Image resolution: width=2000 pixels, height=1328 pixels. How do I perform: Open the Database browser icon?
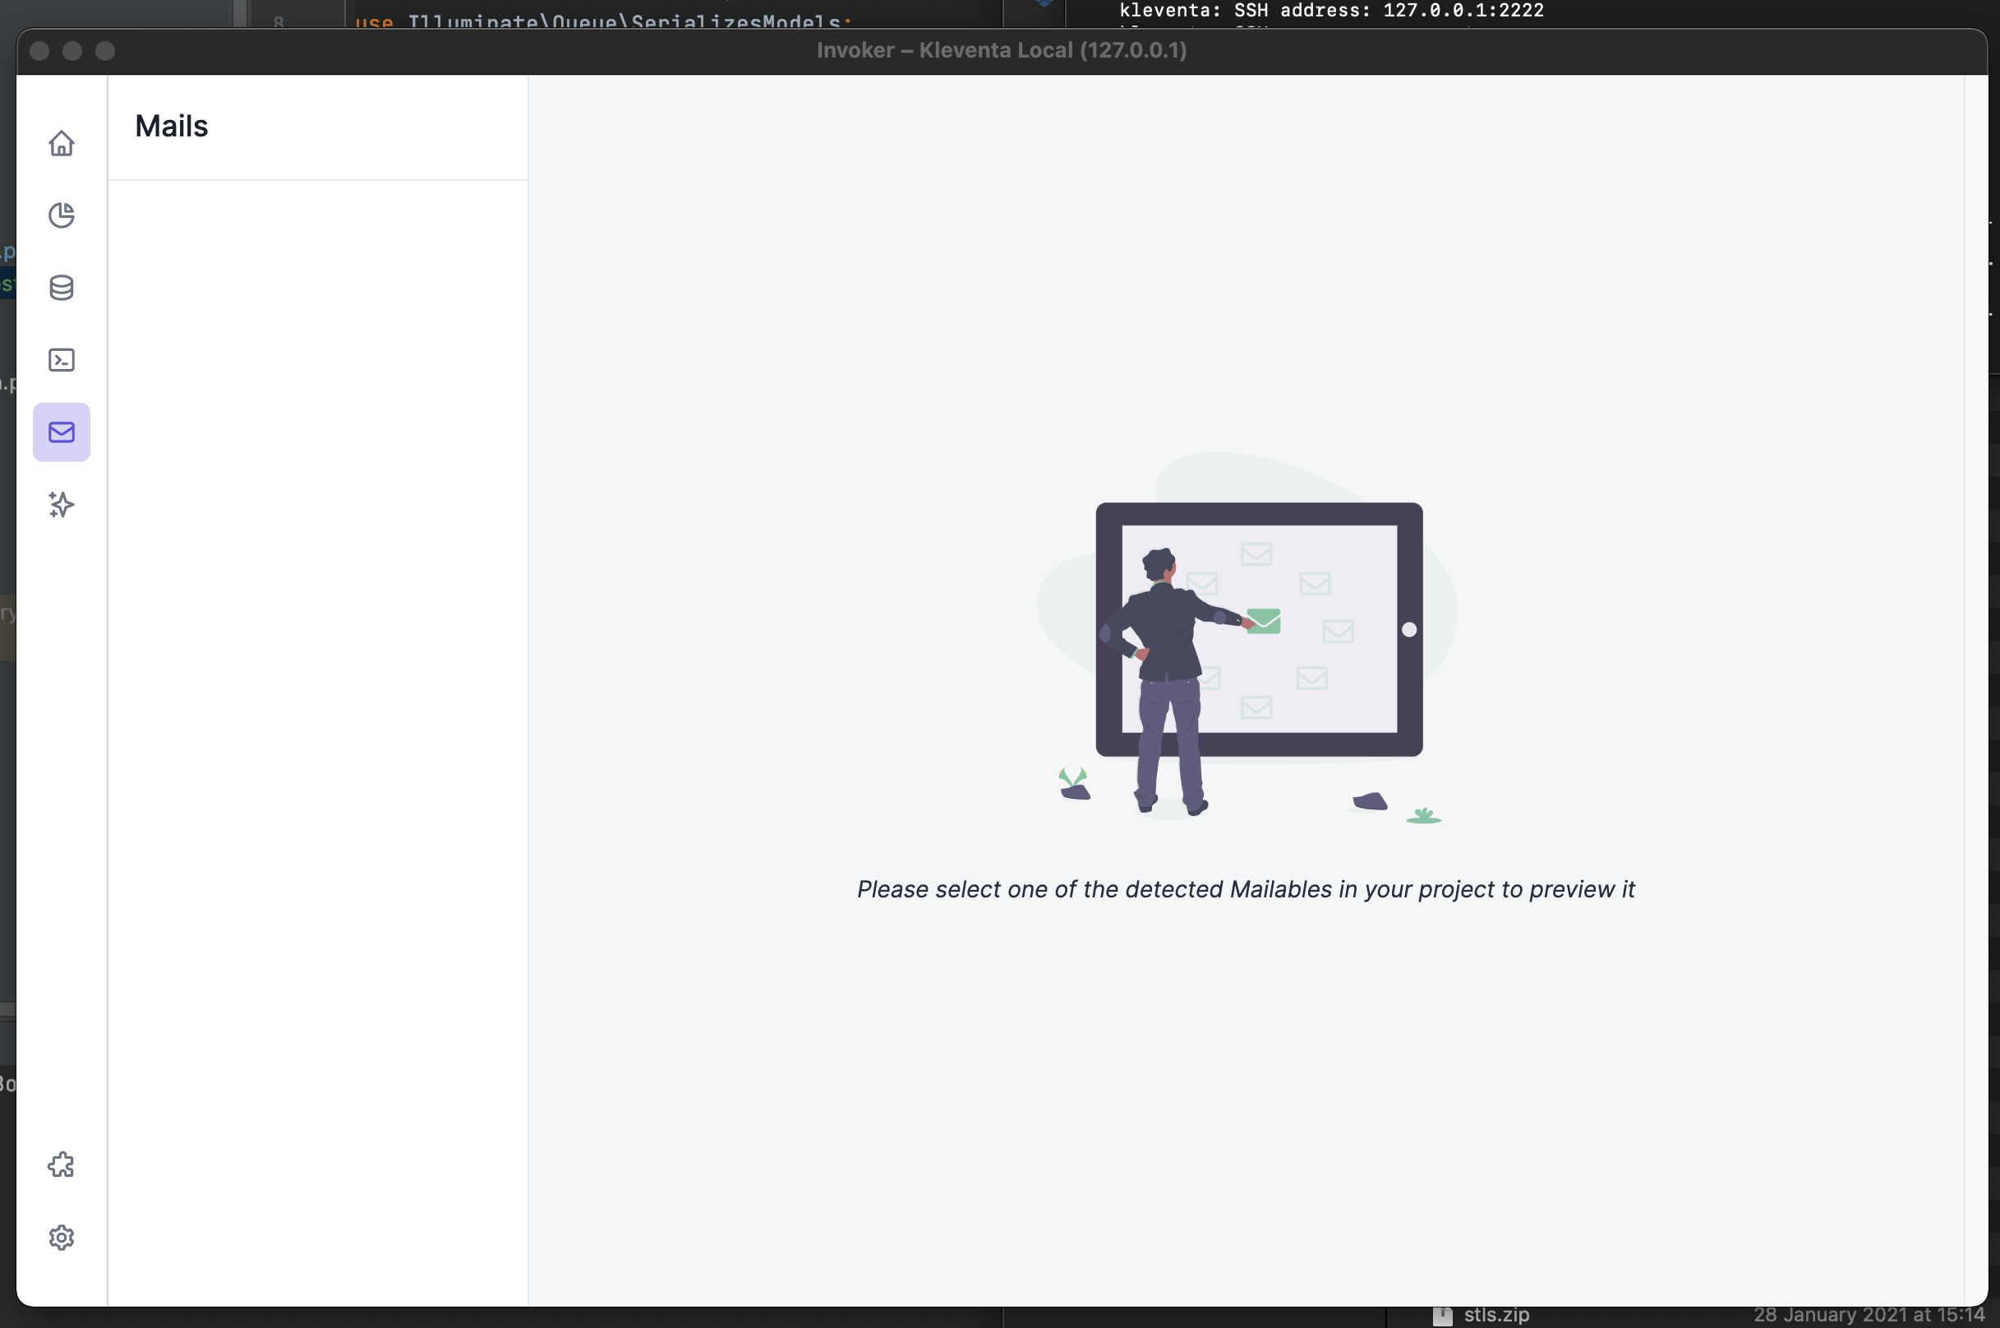pyautogui.click(x=61, y=287)
